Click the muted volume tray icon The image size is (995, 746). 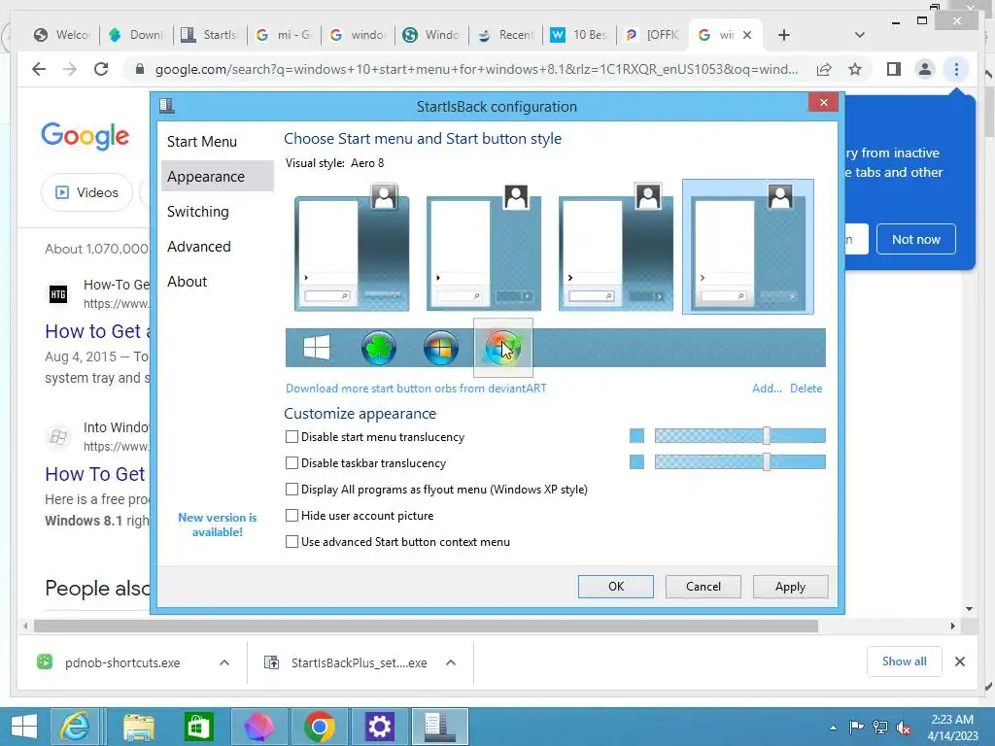(x=903, y=728)
